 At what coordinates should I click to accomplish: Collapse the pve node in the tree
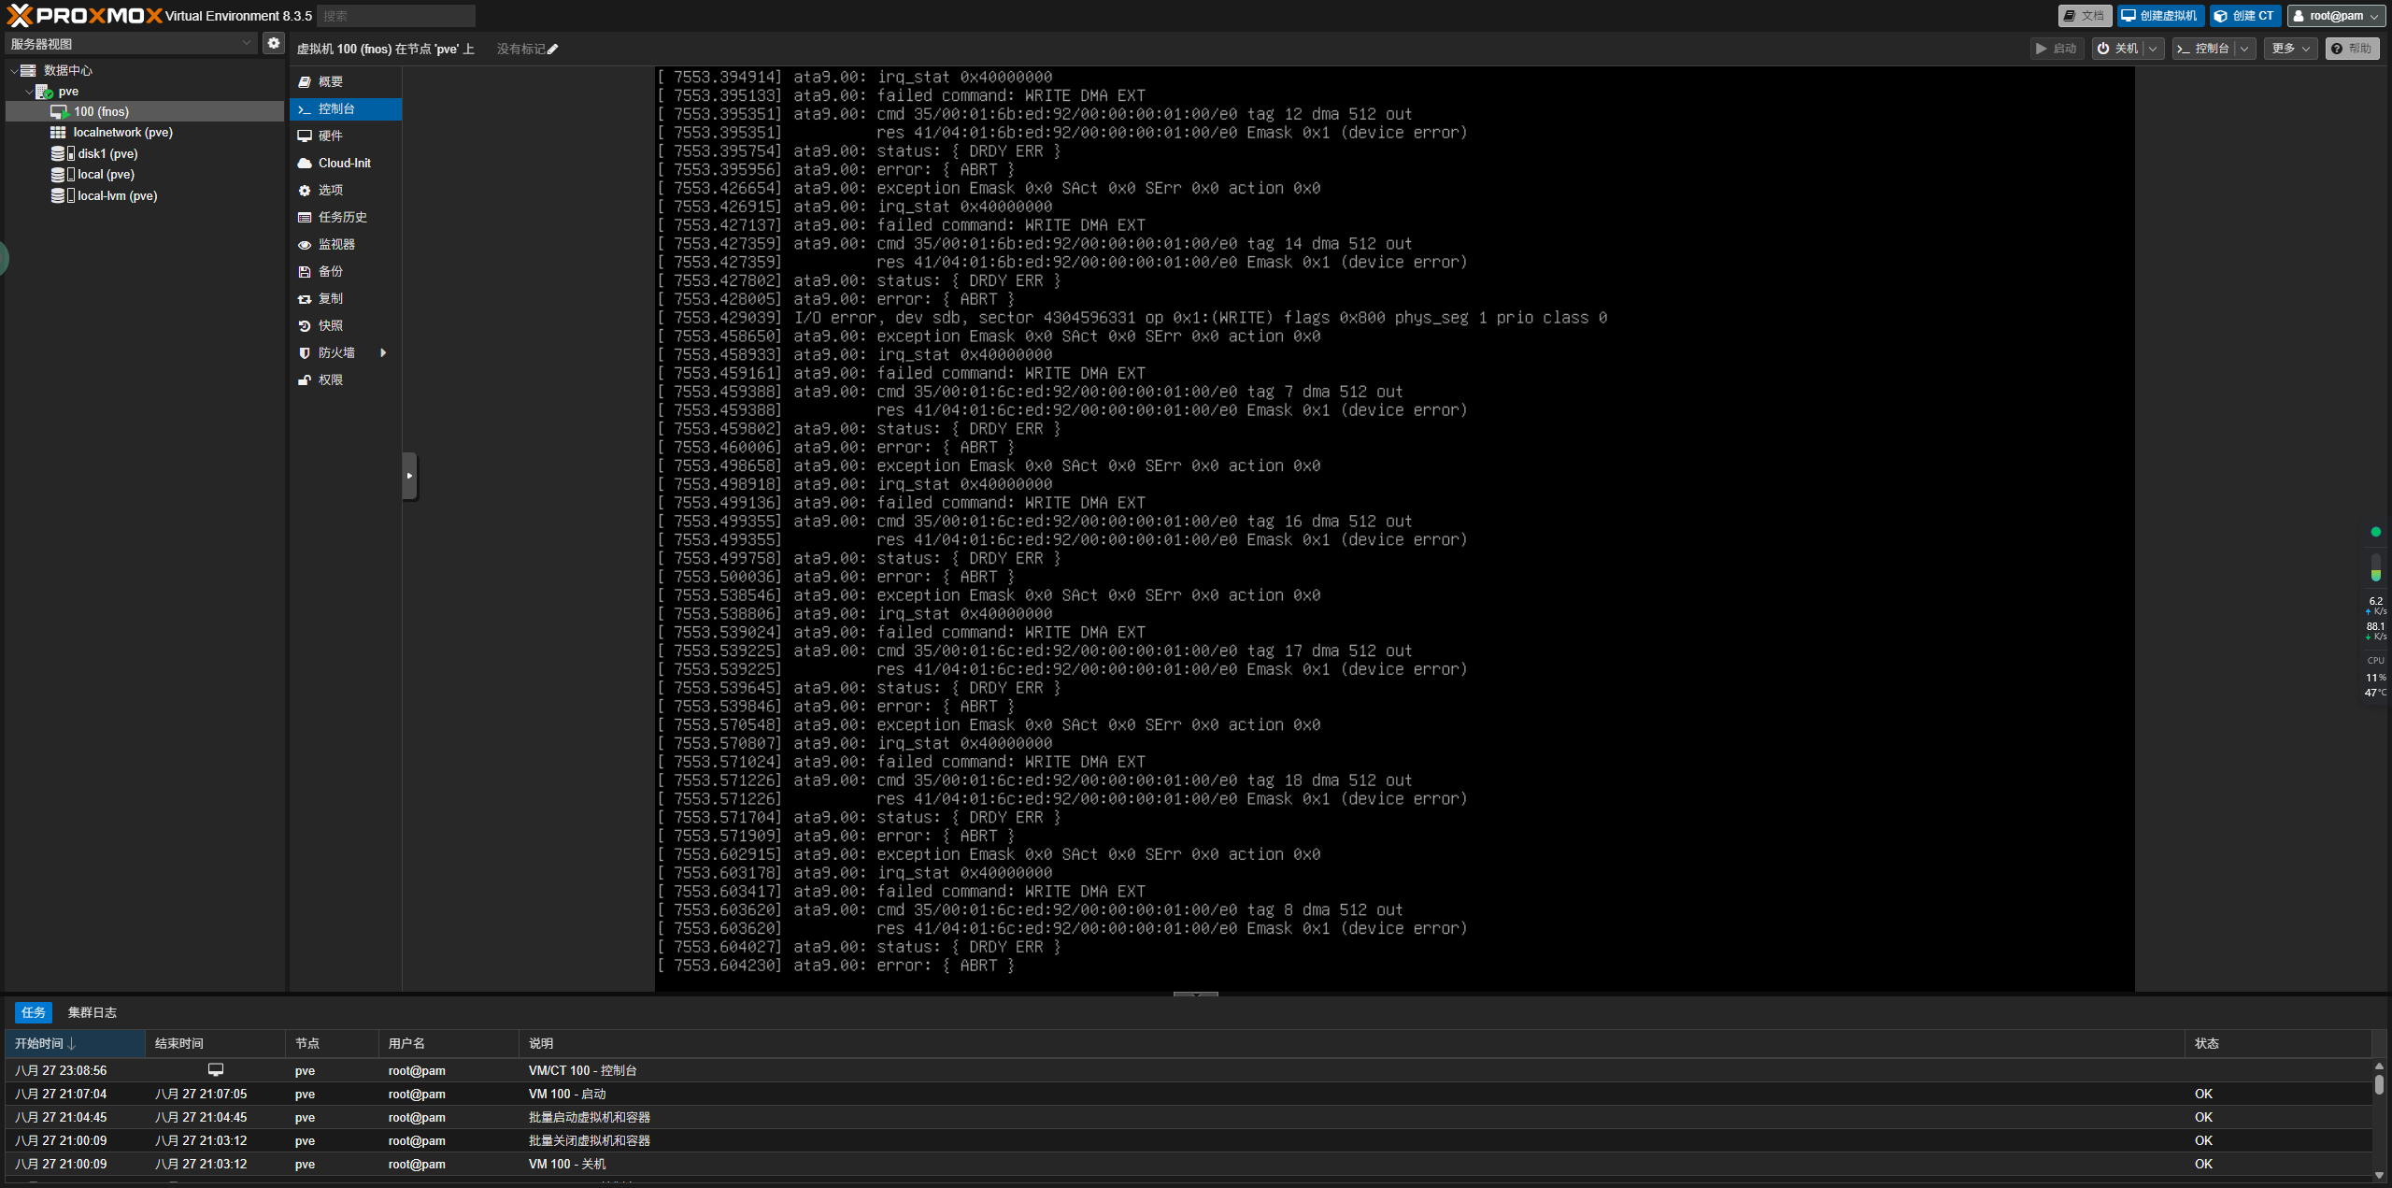click(x=28, y=92)
